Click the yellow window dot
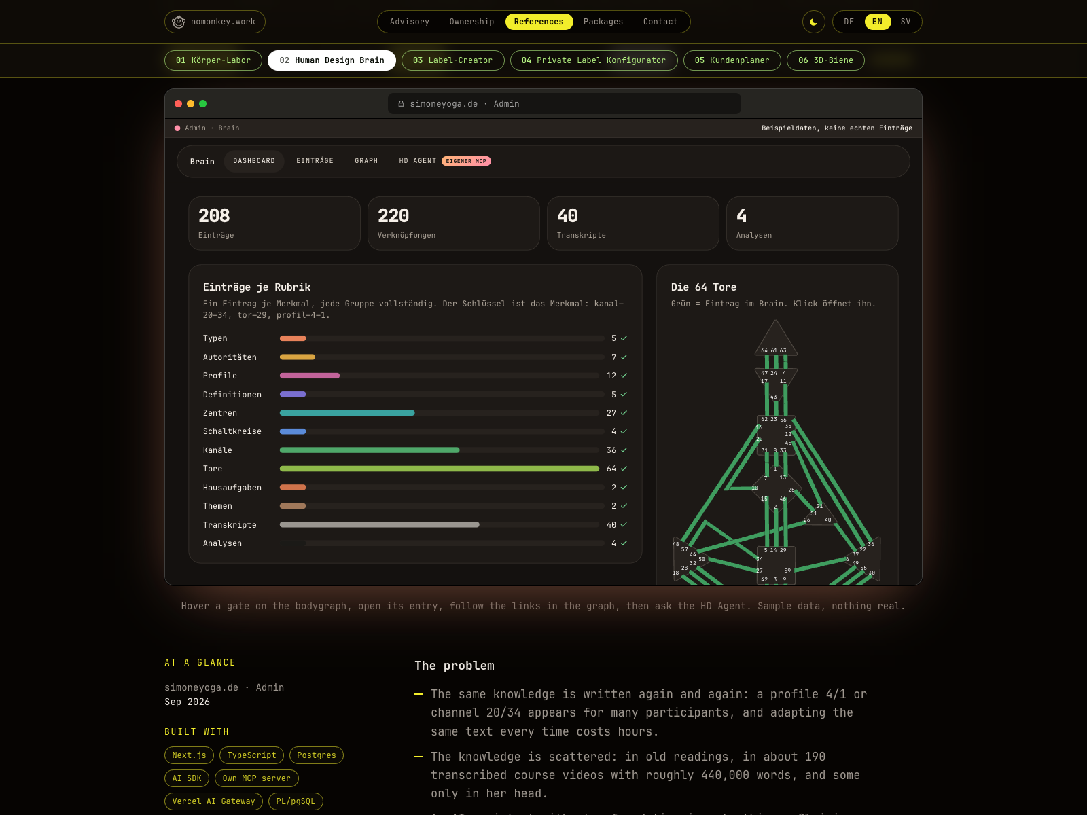1087x815 pixels. [190, 104]
